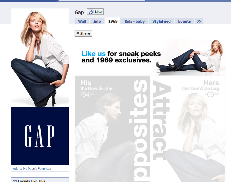This screenshot has height=182, width=231.
Task: Switch to the Wall tab
Action: tap(82, 21)
